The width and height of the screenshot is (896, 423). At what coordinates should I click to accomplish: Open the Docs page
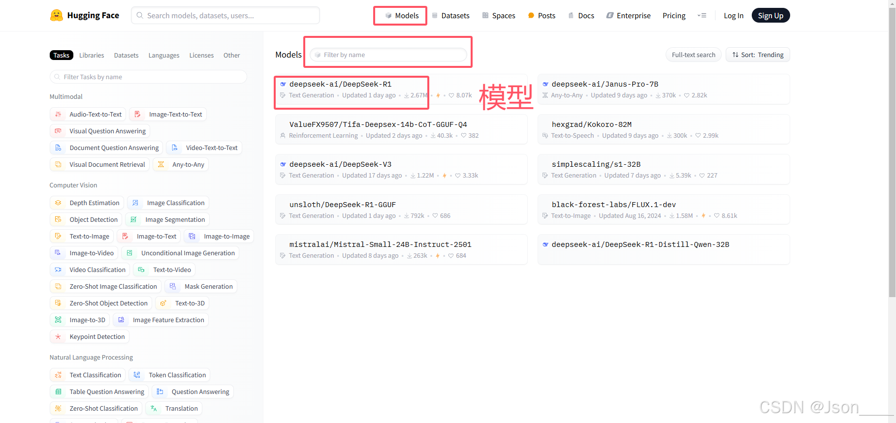click(581, 16)
